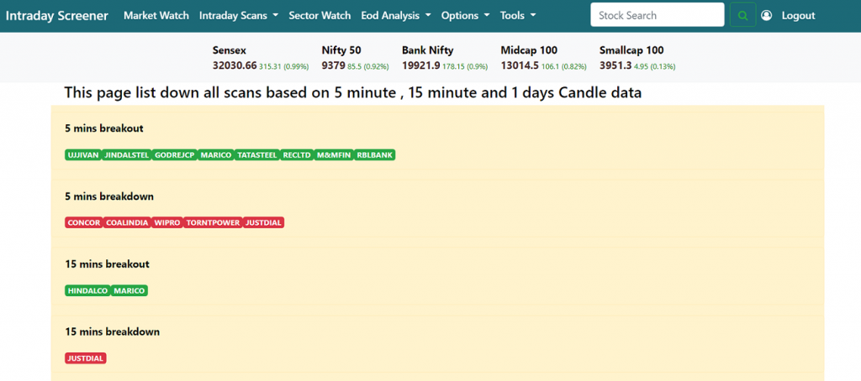The width and height of the screenshot is (861, 381).
Task: Open the TATASTEEL stock tag
Action: [257, 155]
